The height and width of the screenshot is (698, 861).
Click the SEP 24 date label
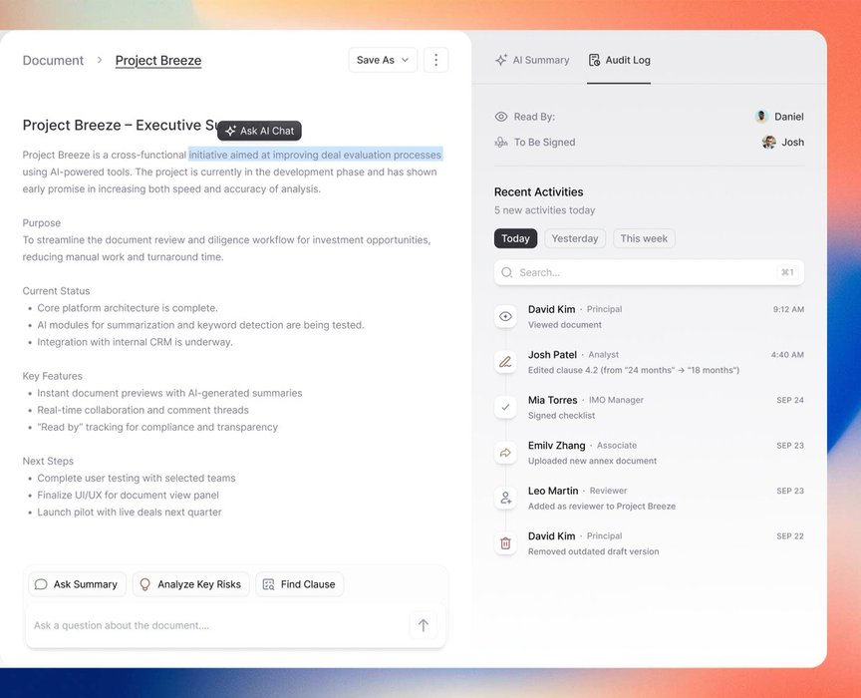(790, 400)
